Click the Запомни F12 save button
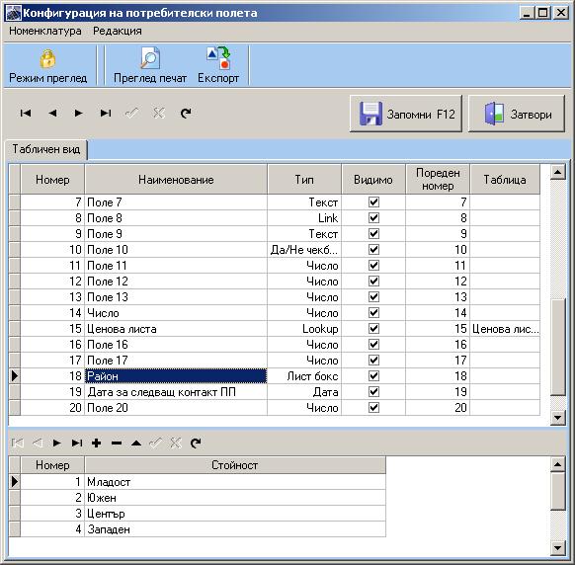 coord(406,114)
